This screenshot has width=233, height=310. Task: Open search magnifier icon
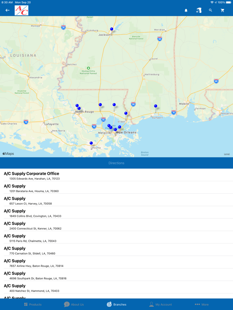(210, 10)
